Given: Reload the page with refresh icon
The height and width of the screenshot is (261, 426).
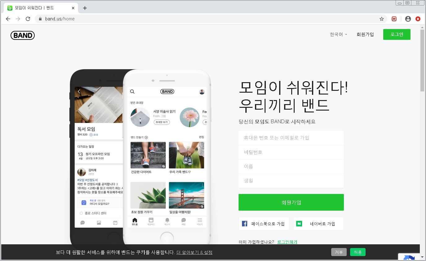Looking at the screenshot, I should (28, 19).
